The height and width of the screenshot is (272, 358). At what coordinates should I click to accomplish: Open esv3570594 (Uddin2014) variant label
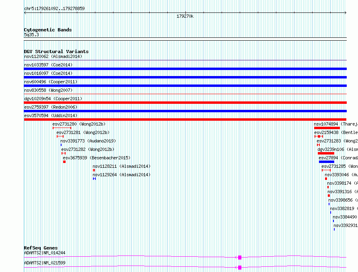[51, 115]
